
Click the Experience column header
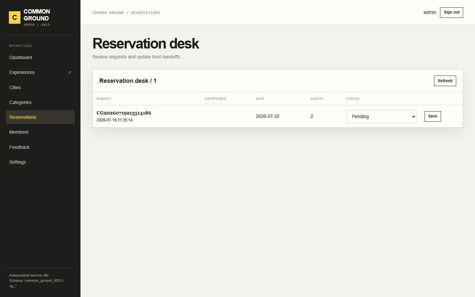216,99
